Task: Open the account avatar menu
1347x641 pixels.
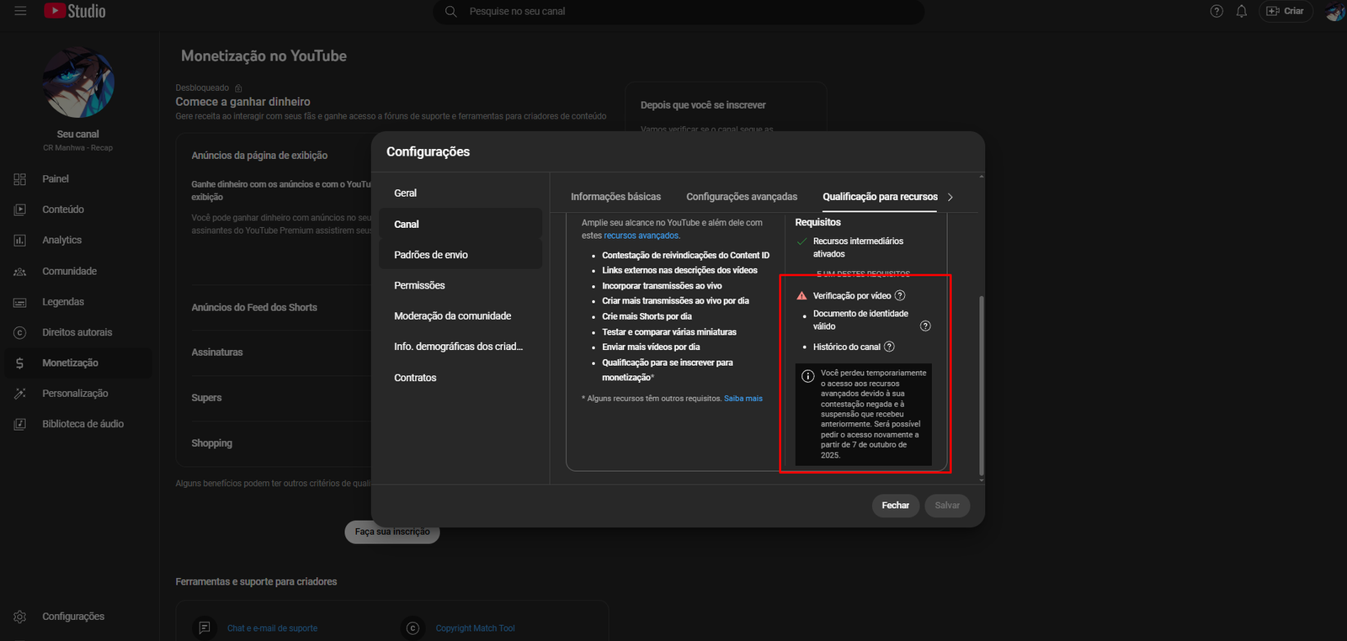Action: (x=1335, y=11)
